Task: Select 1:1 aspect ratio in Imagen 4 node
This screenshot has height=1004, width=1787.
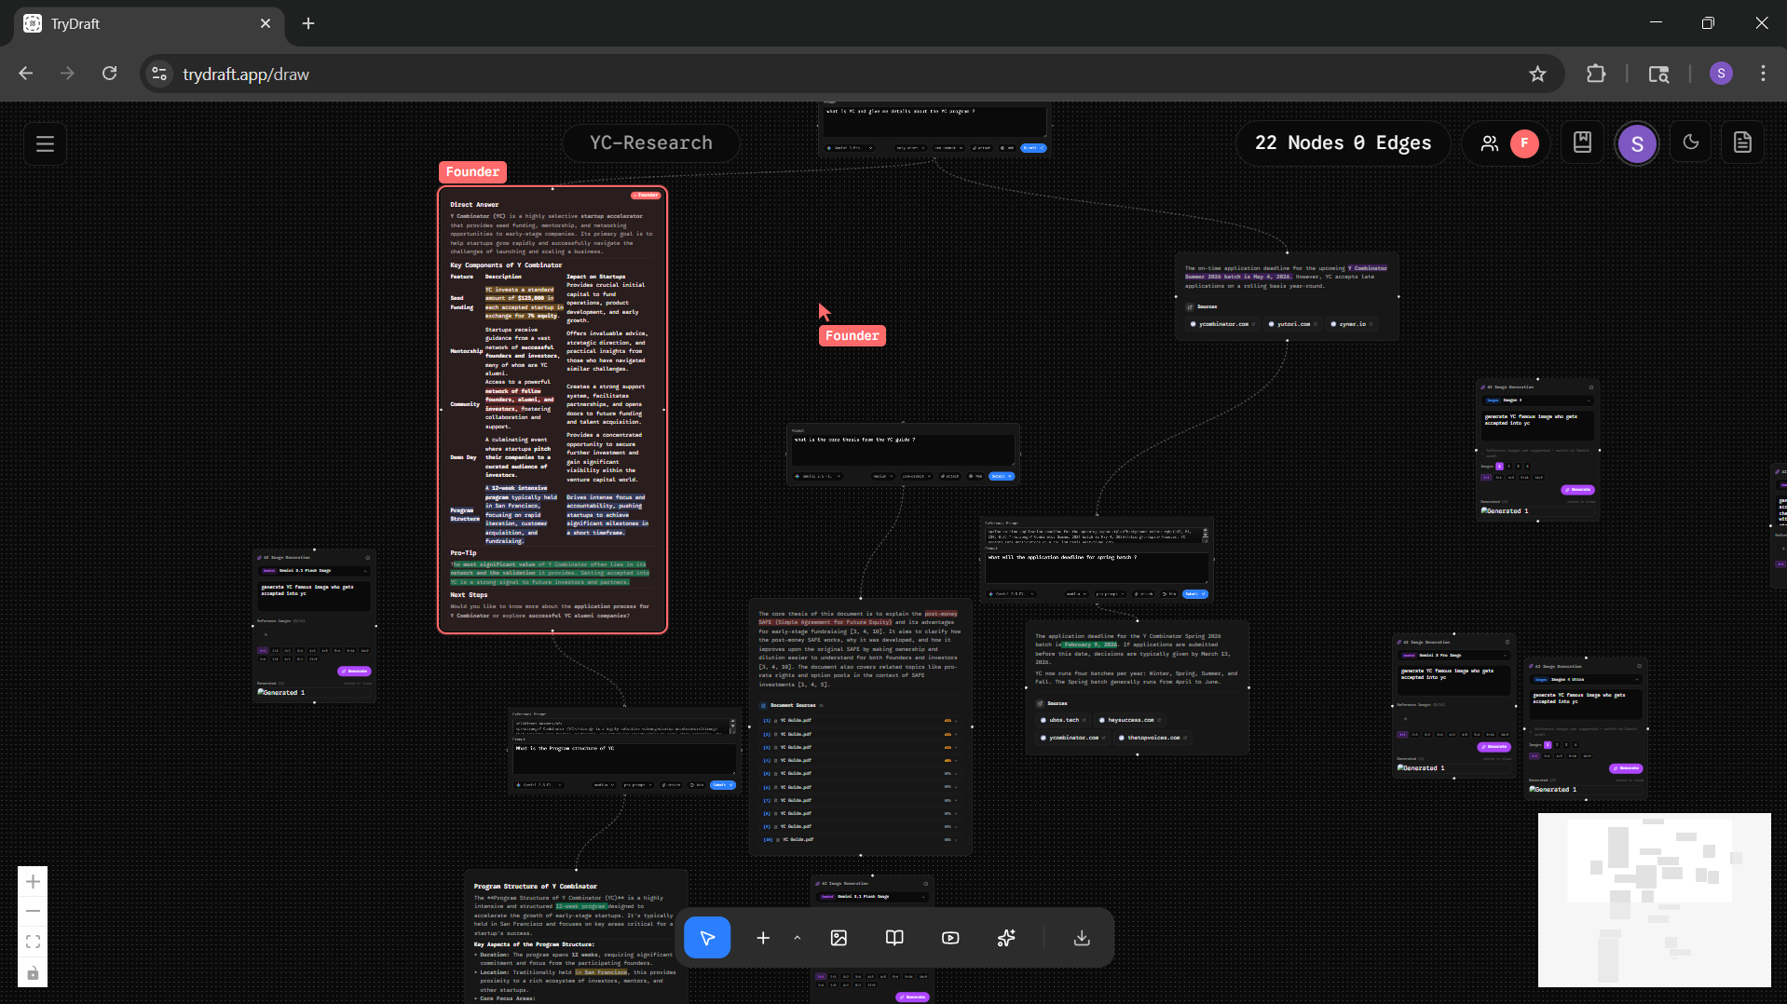Action: [x=1486, y=478]
